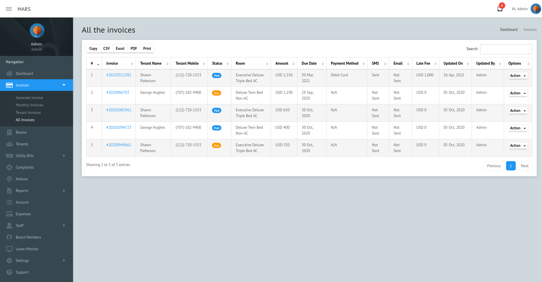The image size is (542, 282).
Task: Click the Complaints icon
Action: (9, 167)
